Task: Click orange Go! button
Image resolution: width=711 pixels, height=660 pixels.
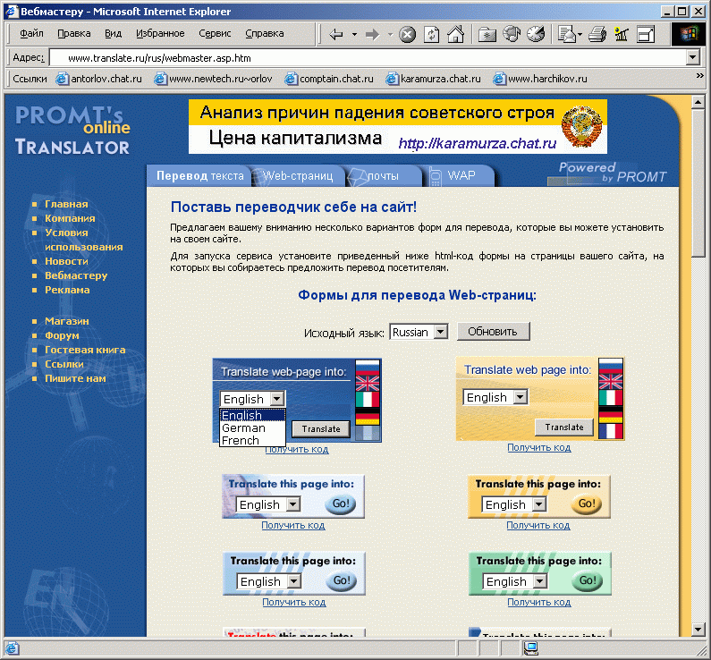Action: click(x=587, y=503)
